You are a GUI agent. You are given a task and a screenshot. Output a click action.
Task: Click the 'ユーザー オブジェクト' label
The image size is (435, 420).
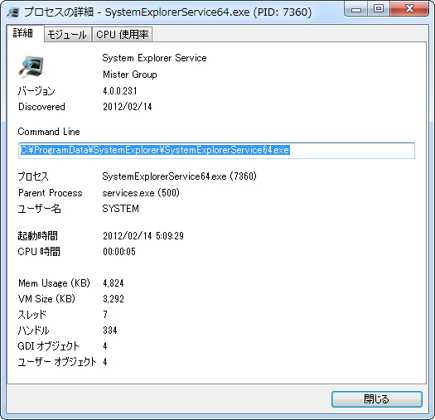point(57,362)
